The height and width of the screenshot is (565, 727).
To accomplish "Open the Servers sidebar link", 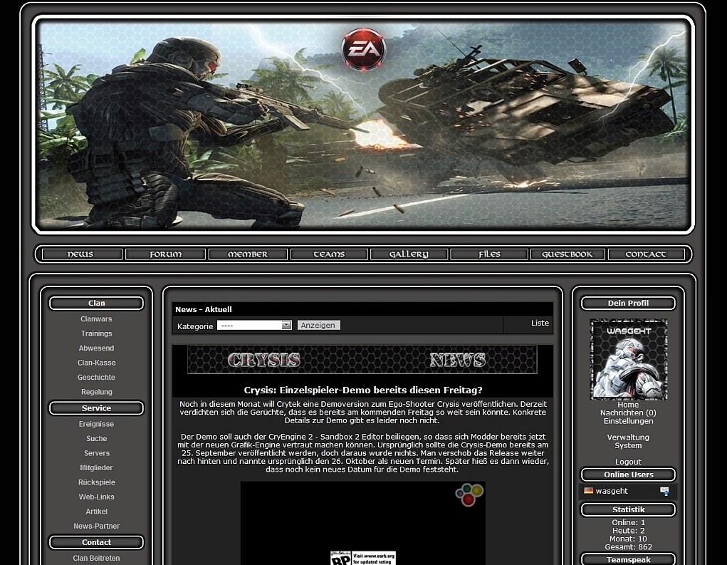I will pyautogui.click(x=96, y=453).
